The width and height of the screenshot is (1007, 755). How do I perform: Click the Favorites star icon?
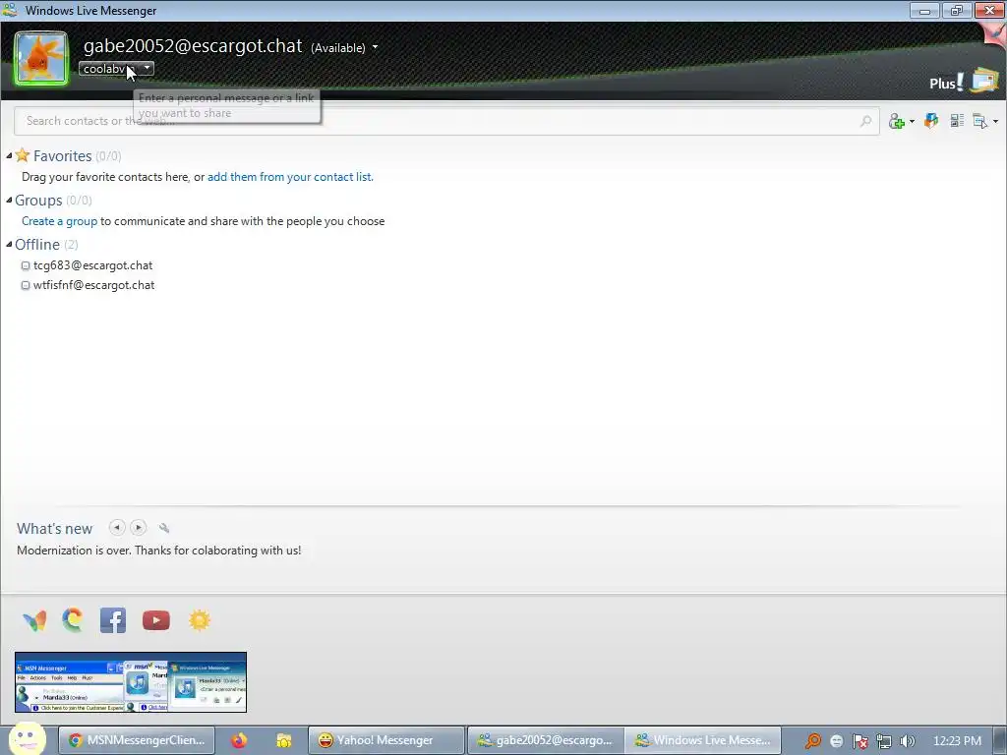coord(23,154)
